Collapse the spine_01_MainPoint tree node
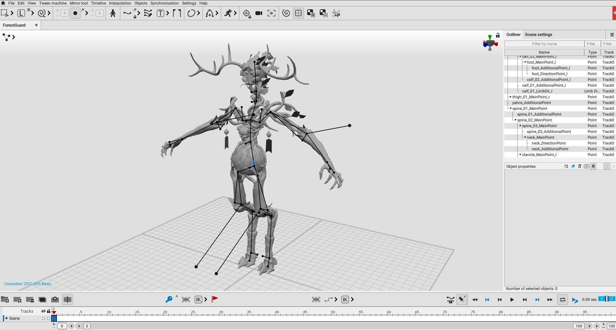Viewport: 616px width, 330px height. [x=510, y=109]
